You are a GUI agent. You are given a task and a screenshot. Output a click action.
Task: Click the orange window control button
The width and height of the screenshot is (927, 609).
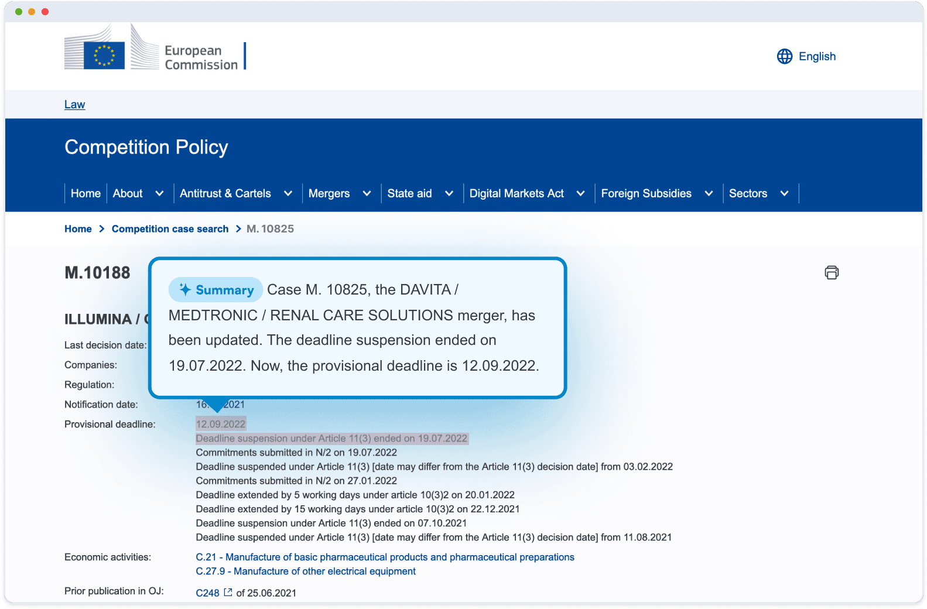(x=32, y=12)
